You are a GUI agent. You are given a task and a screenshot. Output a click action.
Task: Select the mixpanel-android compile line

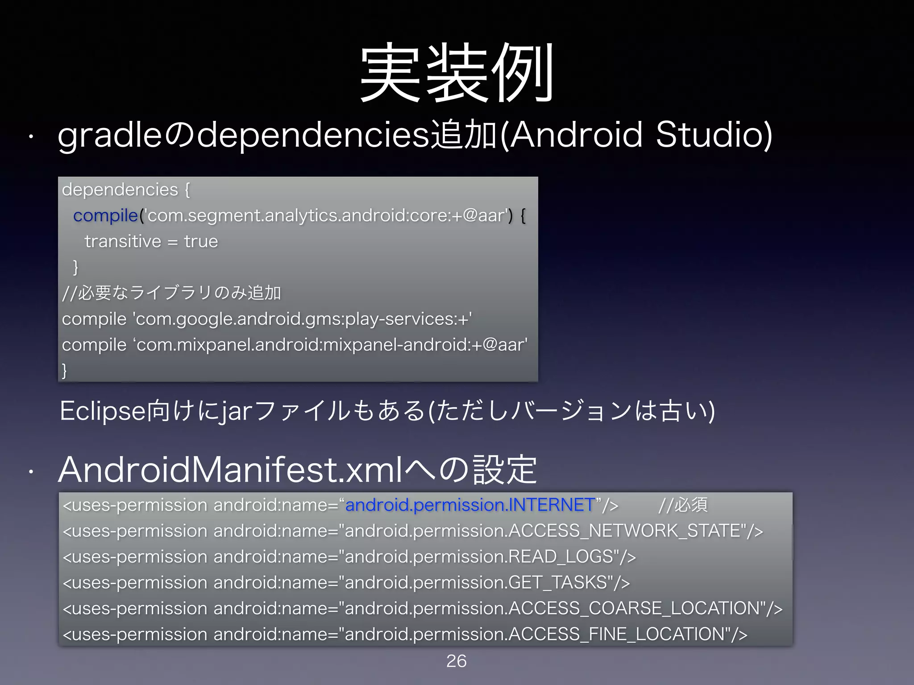point(295,345)
